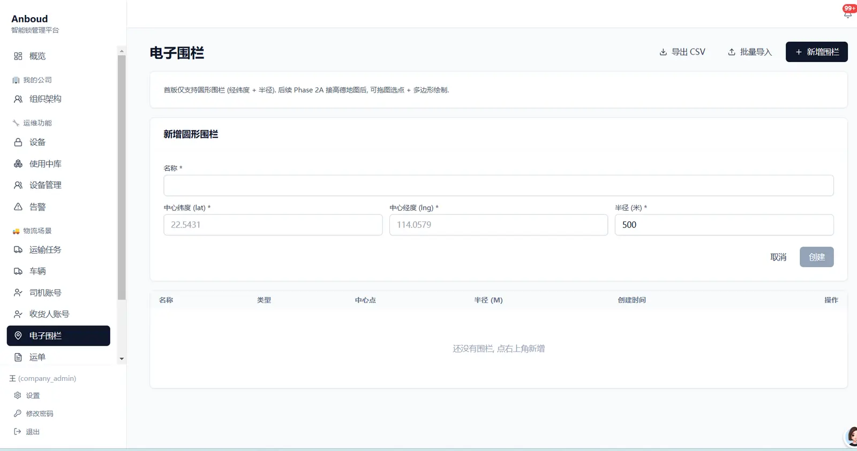Open 运单 in the sidebar
This screenshot has width=857, height=451.
(x=58, y=357)
